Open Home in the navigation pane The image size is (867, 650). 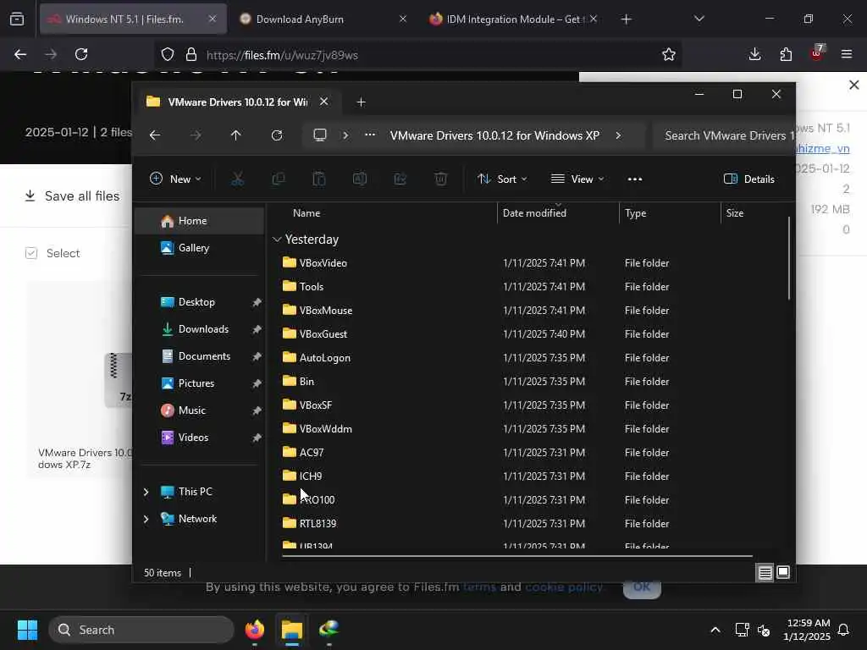coord(199,221)
